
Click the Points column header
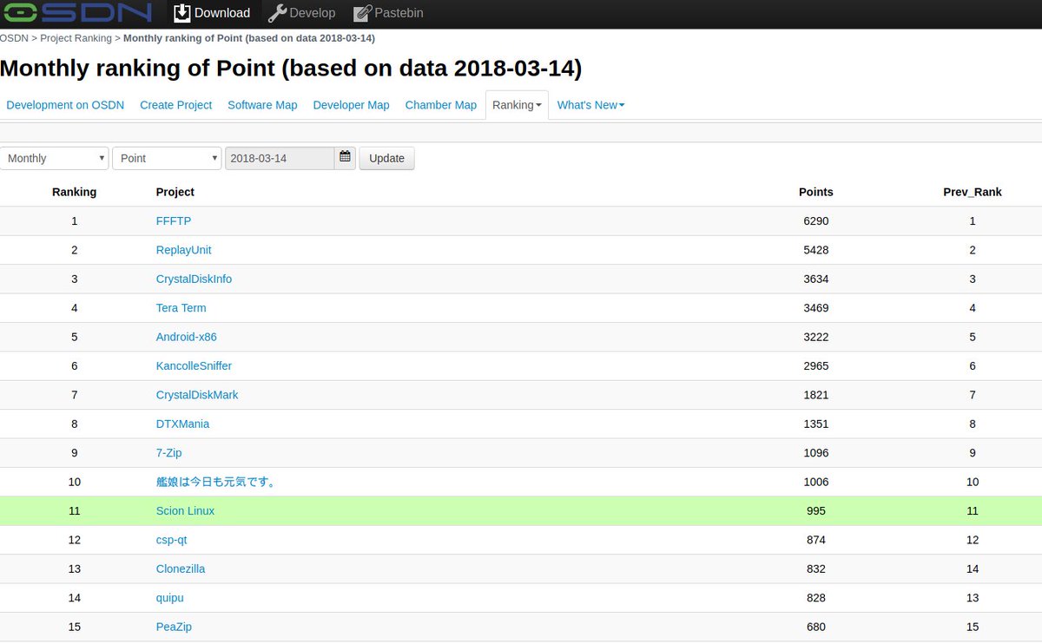coord(816,192)
